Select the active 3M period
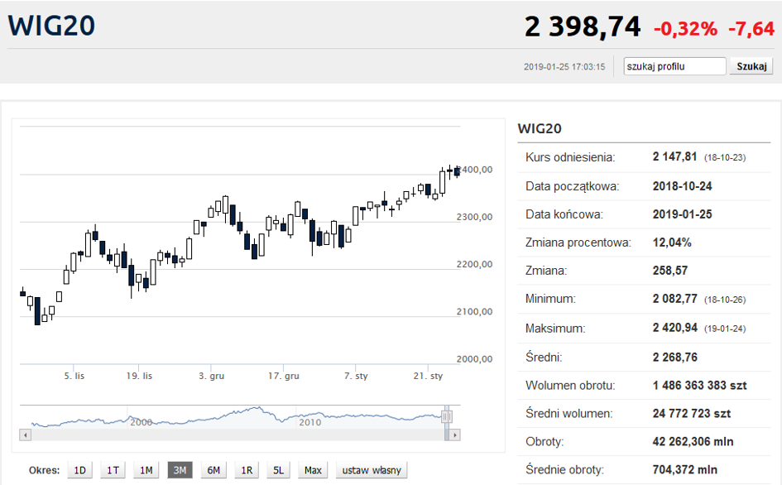This screenshot has height=485, width=782. 180,470
